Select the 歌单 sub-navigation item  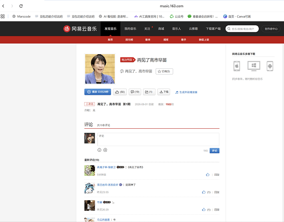click(148, 40)
